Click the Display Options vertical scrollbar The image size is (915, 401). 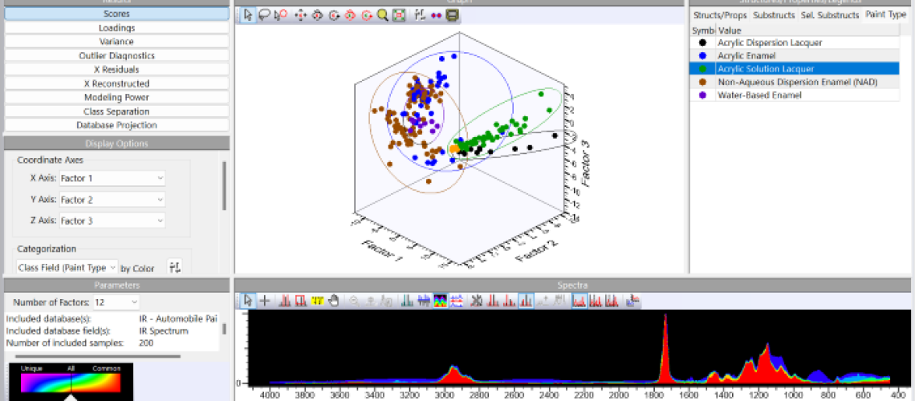pyautogui.click(x=224, y=185)
